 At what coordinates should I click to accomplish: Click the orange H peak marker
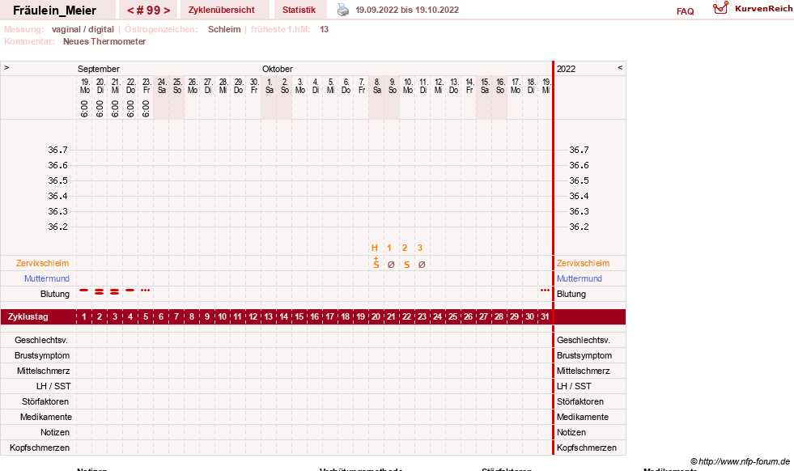(375, 248)
